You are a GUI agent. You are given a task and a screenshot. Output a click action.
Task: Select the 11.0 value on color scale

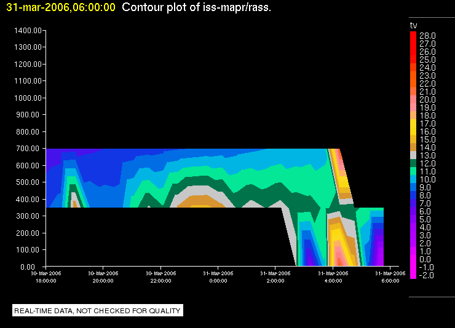pos(427,171)
